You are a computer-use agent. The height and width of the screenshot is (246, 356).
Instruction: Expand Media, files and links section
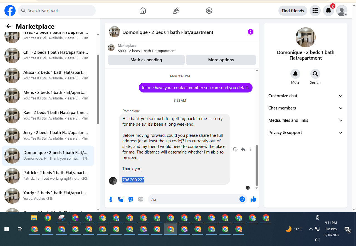click(305, 120)
